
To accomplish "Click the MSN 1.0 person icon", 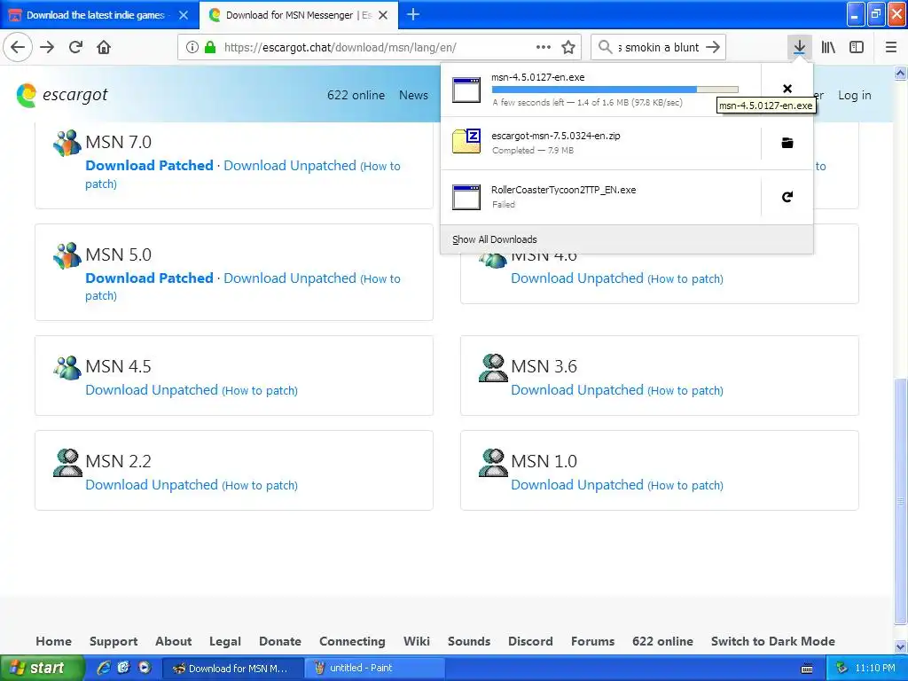I will [x=493, y=463].
